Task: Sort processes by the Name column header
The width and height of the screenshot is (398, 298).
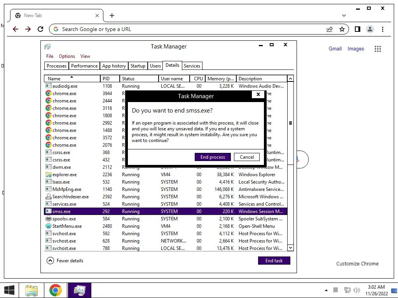Action: pos(72,78)
